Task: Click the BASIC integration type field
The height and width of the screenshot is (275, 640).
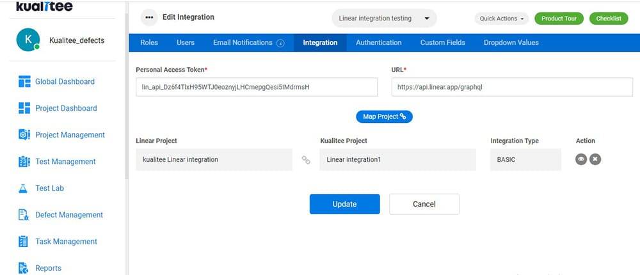Action: (x=525, y=159)
